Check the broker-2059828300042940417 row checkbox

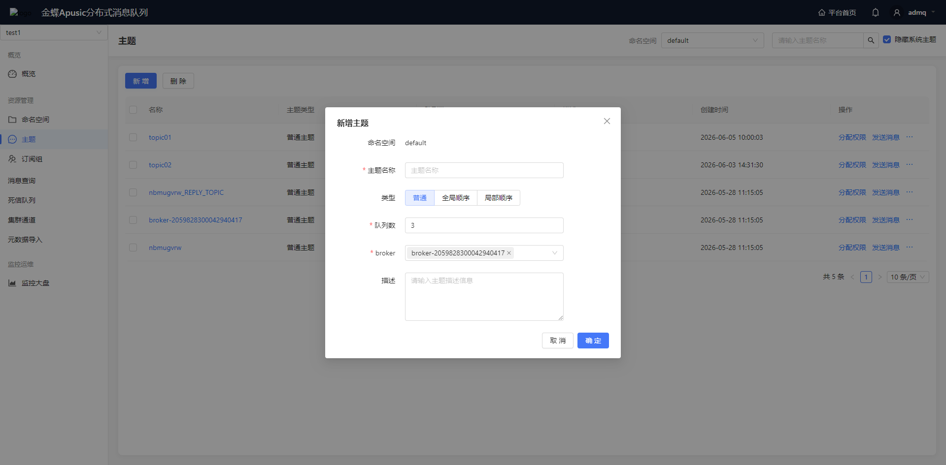click(x=133, y=220)
